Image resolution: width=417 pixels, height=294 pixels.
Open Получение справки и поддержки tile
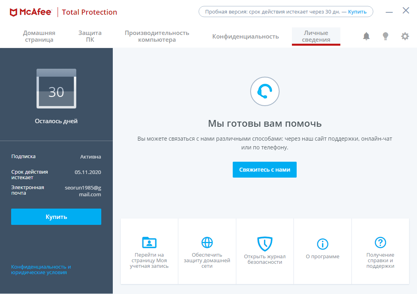pos(380,251)
